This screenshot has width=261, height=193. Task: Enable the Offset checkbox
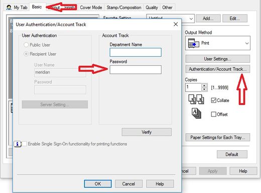214,114
